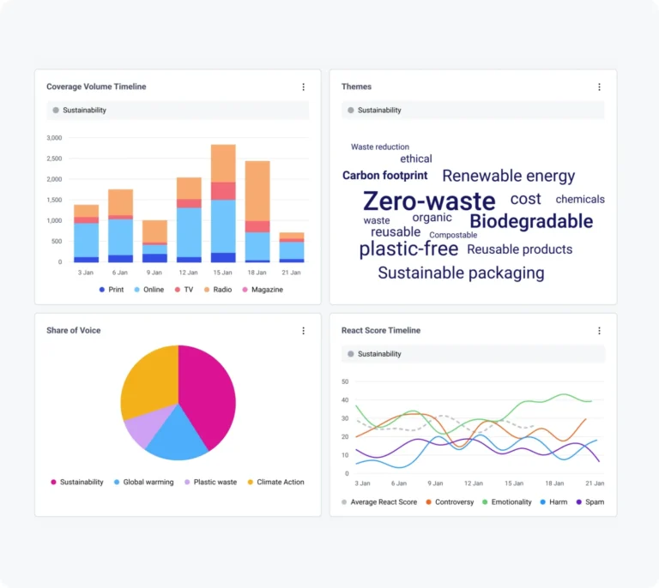Toggle Controversy line legend item
659x588 pixels.
[x=450, y=502]
